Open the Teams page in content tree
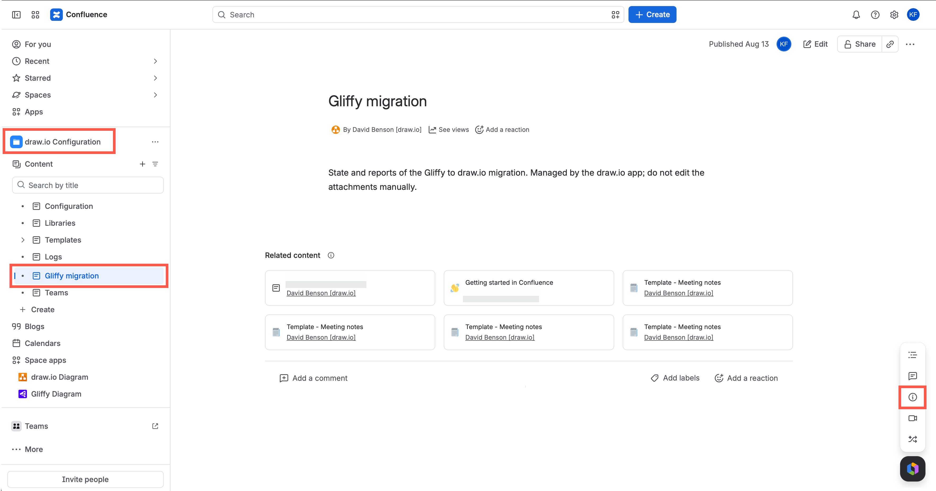The width and height of the screenshot is (936, 491). click(x=56, y=292)
